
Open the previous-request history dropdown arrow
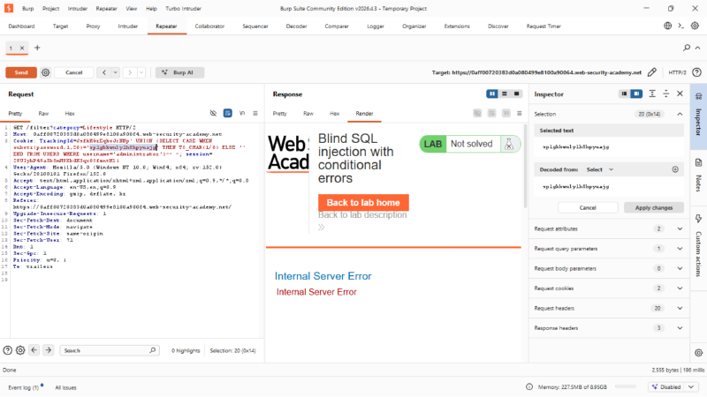coord(116,72)
